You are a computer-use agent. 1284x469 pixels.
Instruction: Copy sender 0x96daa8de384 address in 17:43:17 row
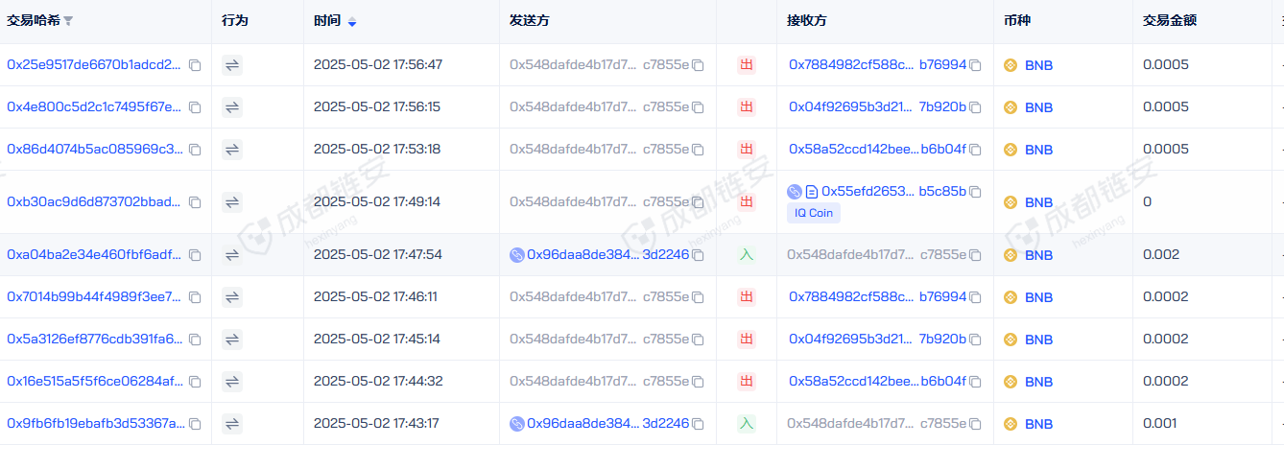click(x=698, y=424)
